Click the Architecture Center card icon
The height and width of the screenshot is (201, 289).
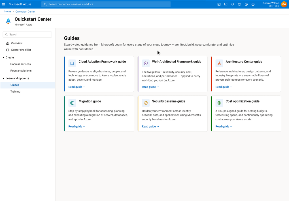[219, 63]
